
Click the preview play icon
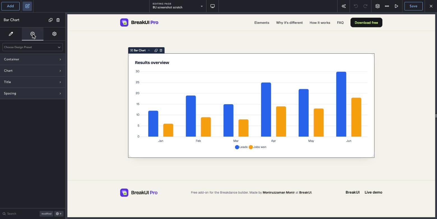396,6
